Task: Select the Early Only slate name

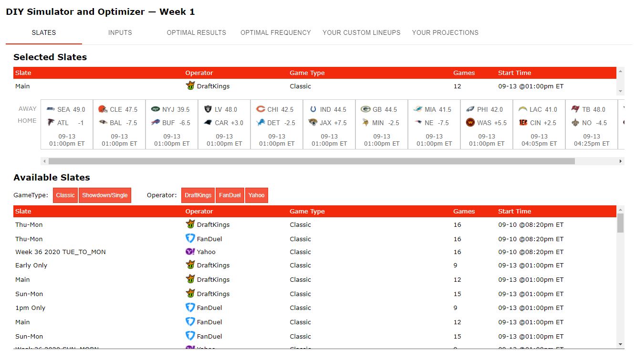Action: 31,266
